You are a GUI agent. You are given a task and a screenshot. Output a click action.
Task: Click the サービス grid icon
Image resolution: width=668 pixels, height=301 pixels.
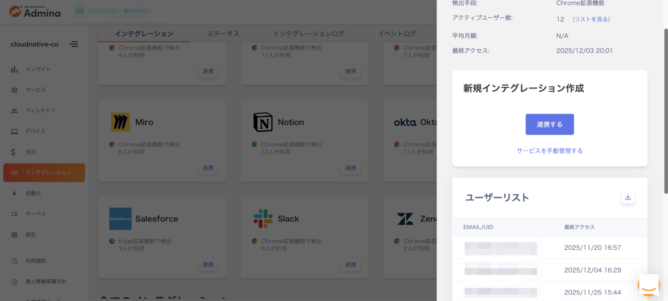(14, 90)
